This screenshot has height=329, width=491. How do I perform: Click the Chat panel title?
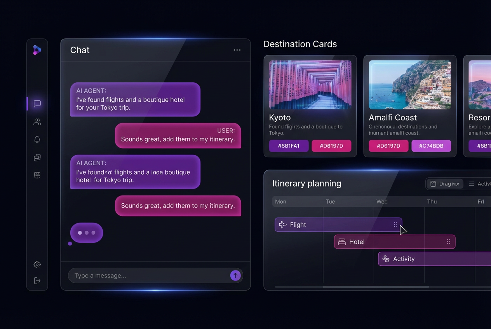[x=80, y=50]
